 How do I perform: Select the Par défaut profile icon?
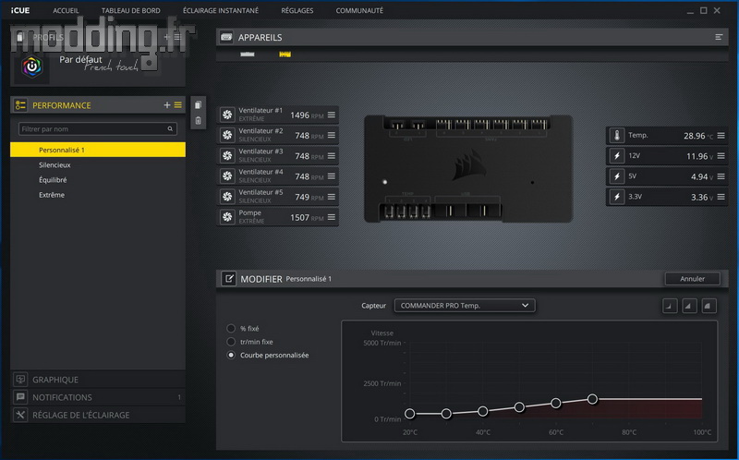32,67
